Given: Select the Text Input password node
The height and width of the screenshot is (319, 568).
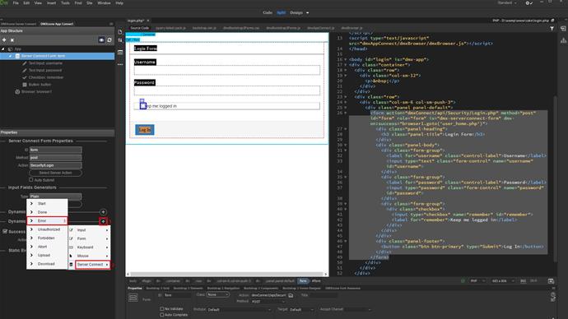Looking at the screenshot, I should [x=45, y=70].
